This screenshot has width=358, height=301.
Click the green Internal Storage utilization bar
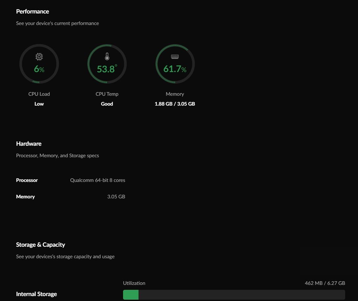point(131,295)
